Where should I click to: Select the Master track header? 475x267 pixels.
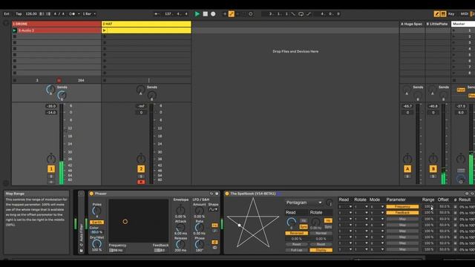pyautogui.click(x=463, y=24)
